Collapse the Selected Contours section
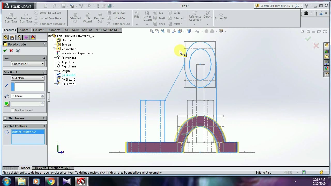Viewport: 331px width, 186px height. [x=44, y=126]
